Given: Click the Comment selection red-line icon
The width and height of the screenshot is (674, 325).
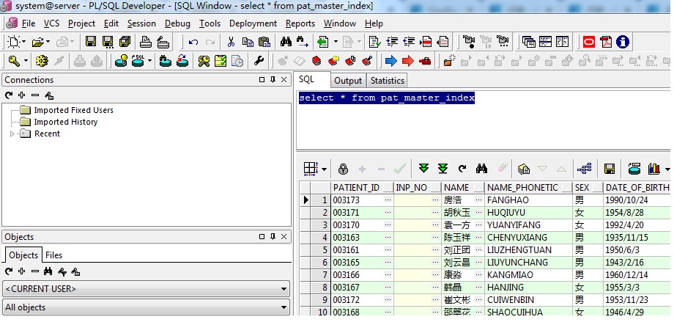Looking at the screenshot, I should (x=426, y=42).
